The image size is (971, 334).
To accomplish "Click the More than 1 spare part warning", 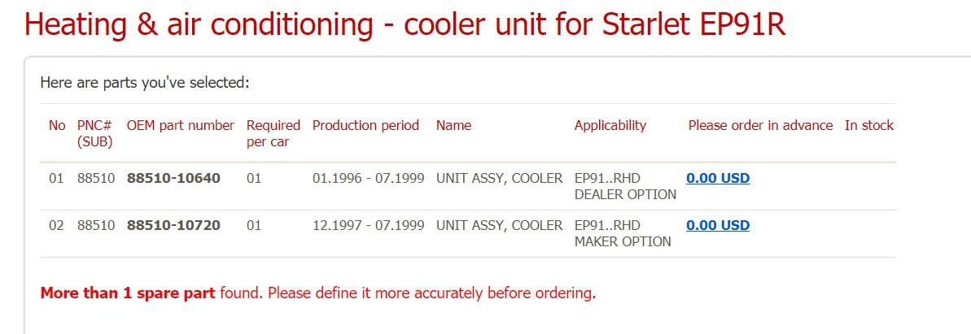I will coord(317,293).
